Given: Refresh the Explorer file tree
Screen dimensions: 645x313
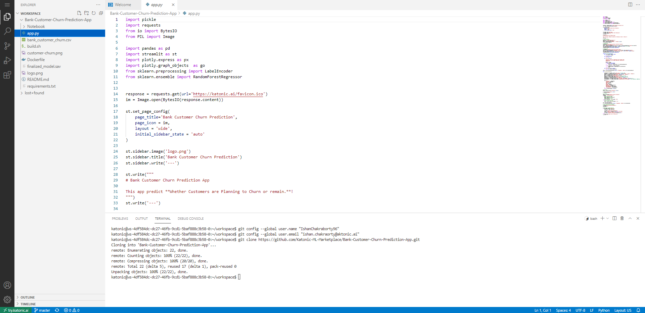Looking at the screenshot, I should coord(94,13).
